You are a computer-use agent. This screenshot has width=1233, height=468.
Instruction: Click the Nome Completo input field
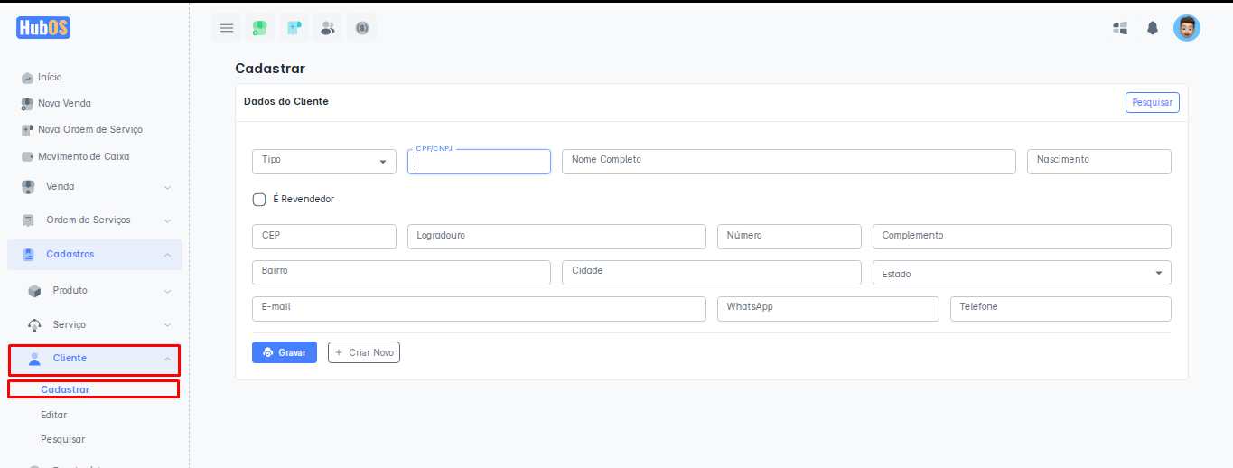click(788, 161)
